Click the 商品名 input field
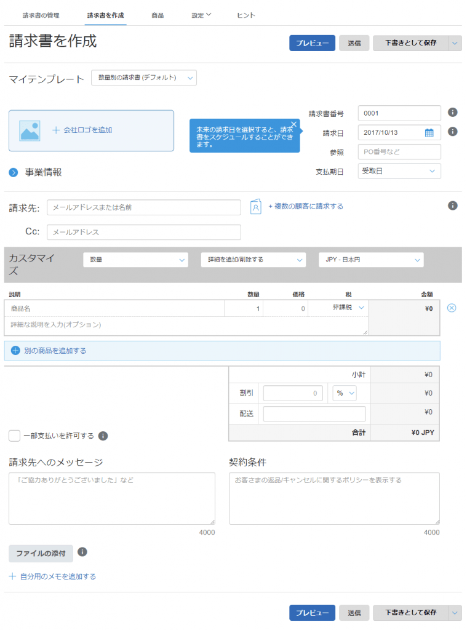The width and height of the screenshot is (467, 630). tap(114, 309)
